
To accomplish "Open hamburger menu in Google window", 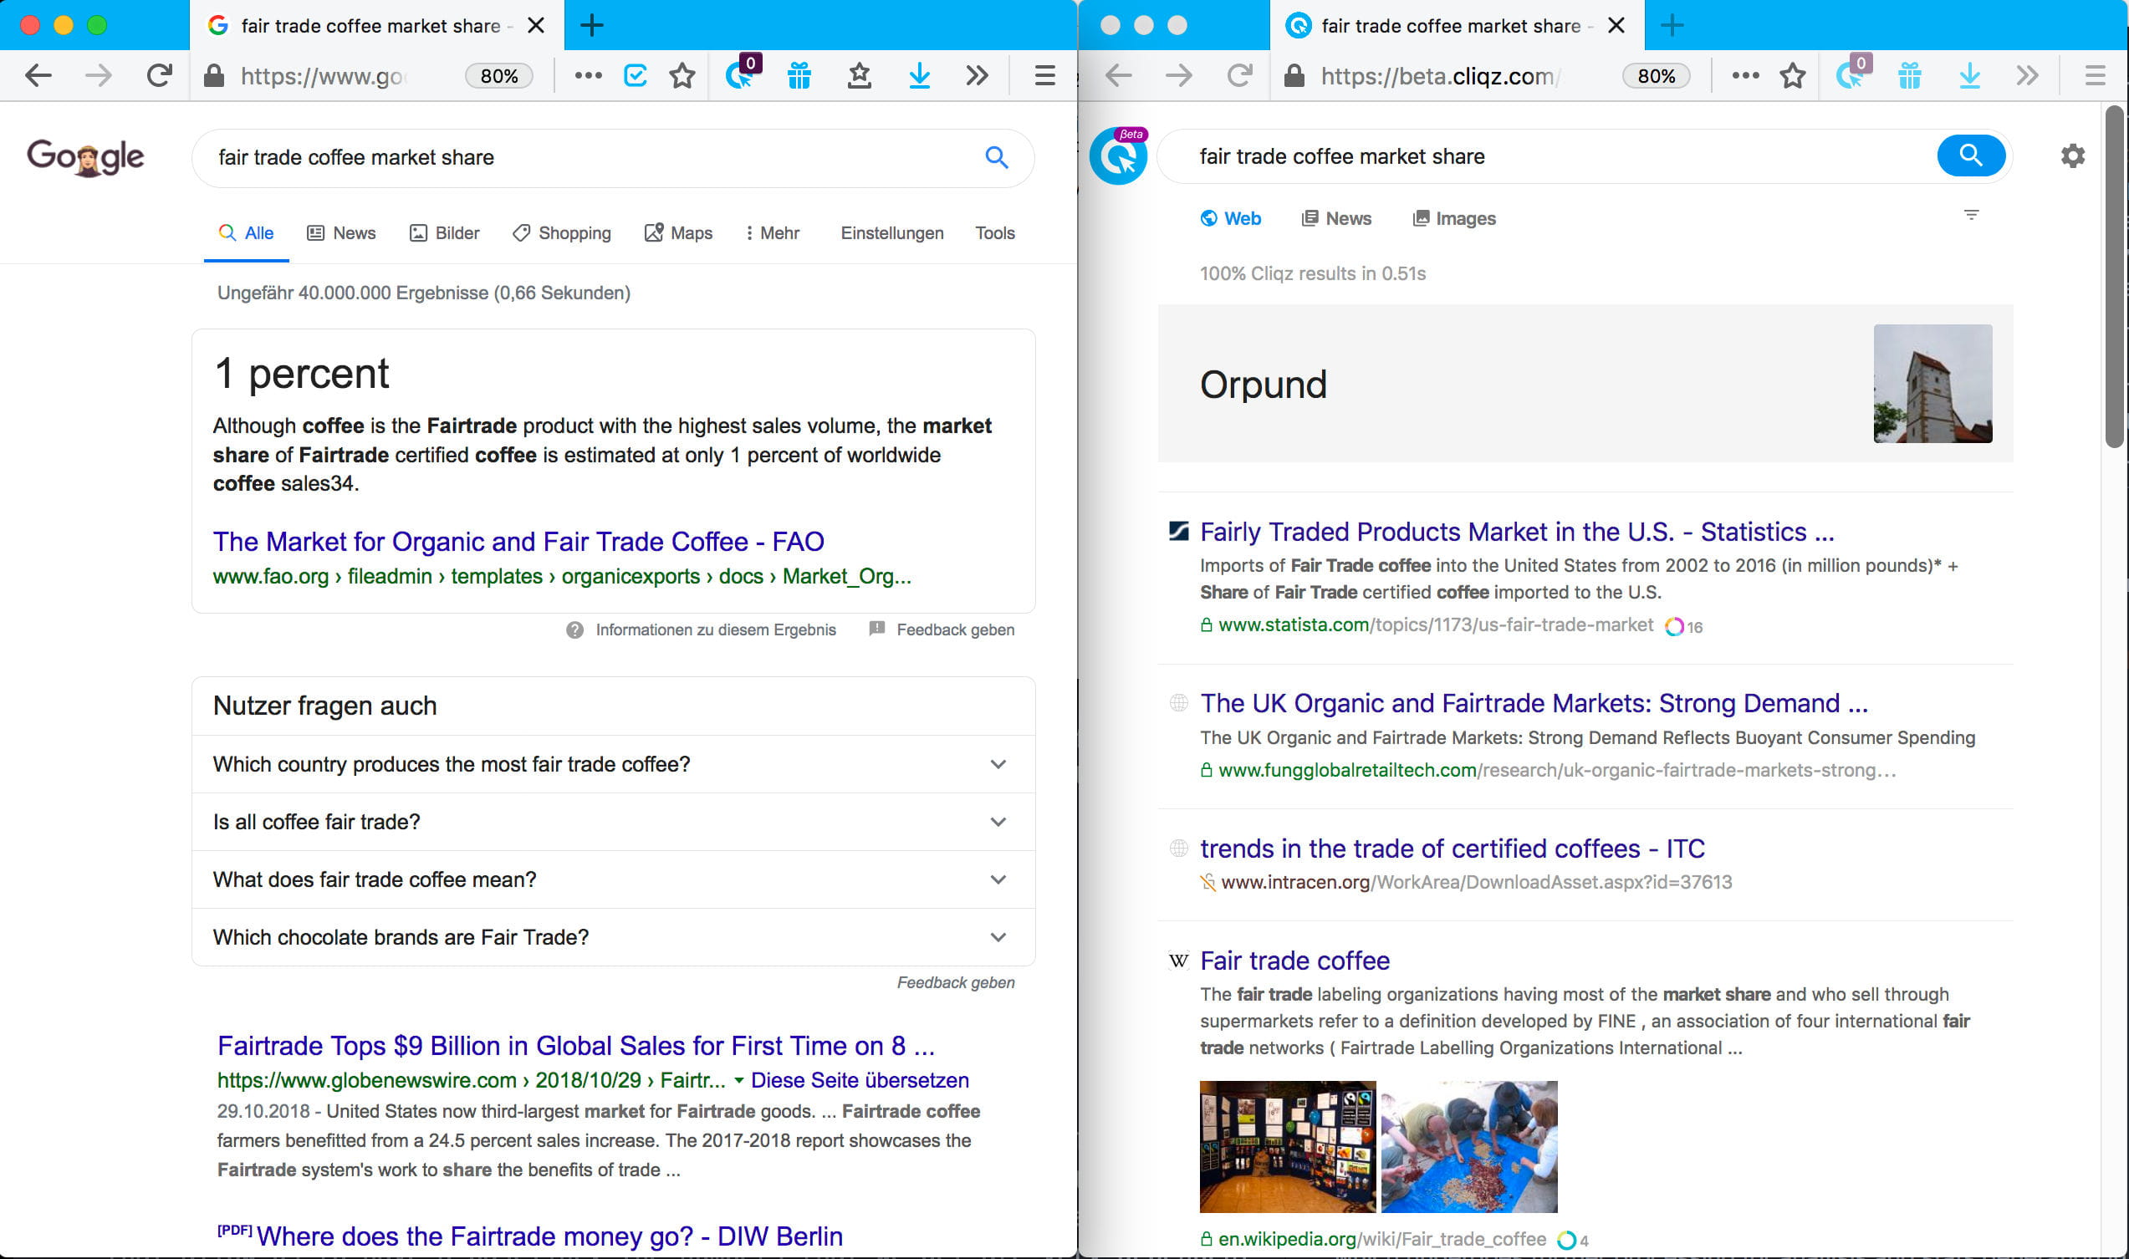I will (x=1044, y=76).
